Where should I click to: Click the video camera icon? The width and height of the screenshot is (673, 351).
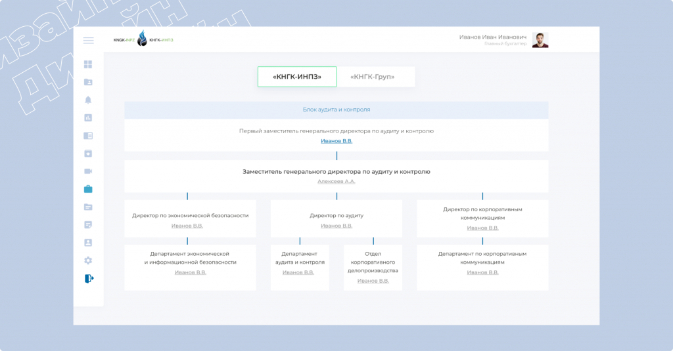(88, 171)
